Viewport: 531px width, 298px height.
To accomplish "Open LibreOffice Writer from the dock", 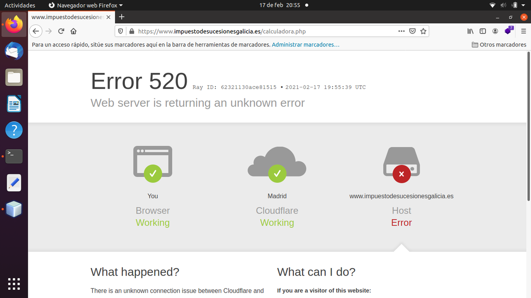I will click(14, 104).
